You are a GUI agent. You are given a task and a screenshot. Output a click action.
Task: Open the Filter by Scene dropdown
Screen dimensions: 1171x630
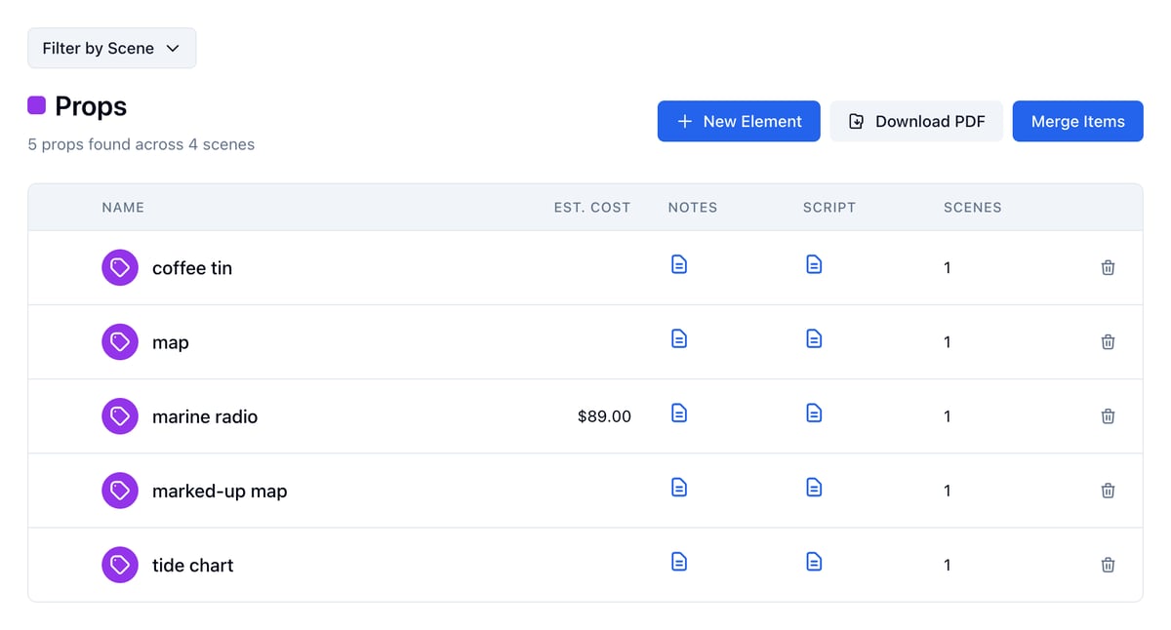click(x=111, y=48)
